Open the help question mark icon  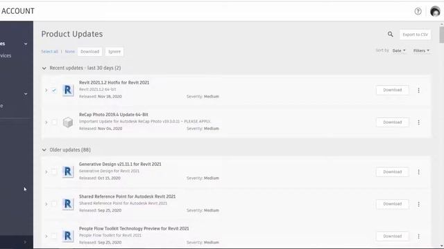[x=418, y=11]
